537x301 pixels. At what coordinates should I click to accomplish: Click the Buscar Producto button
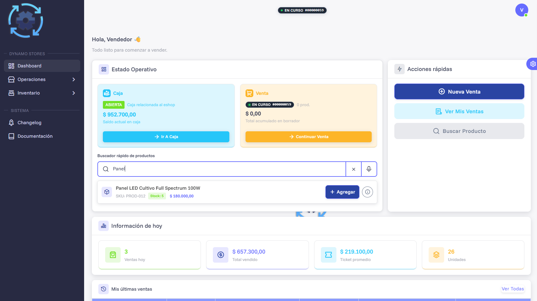459,131
